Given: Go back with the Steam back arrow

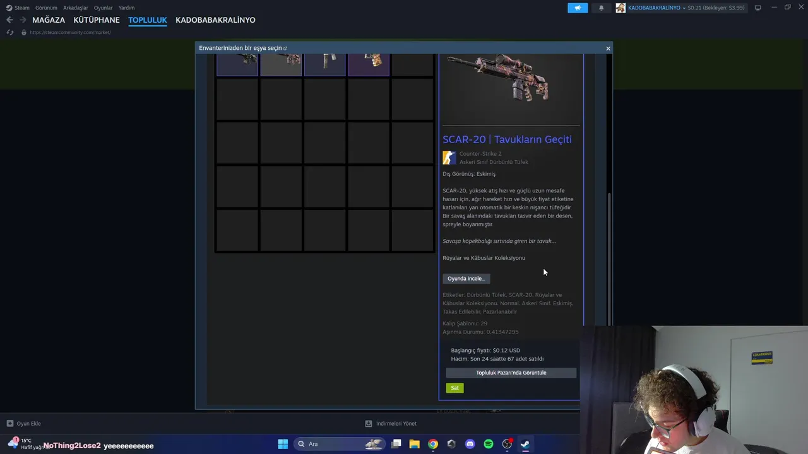Looking at the screenshot, I should (x=9, y=20).
